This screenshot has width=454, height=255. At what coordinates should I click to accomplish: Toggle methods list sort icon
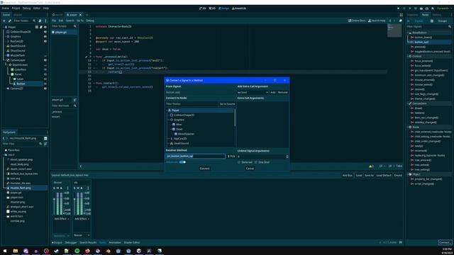(75, 100)
